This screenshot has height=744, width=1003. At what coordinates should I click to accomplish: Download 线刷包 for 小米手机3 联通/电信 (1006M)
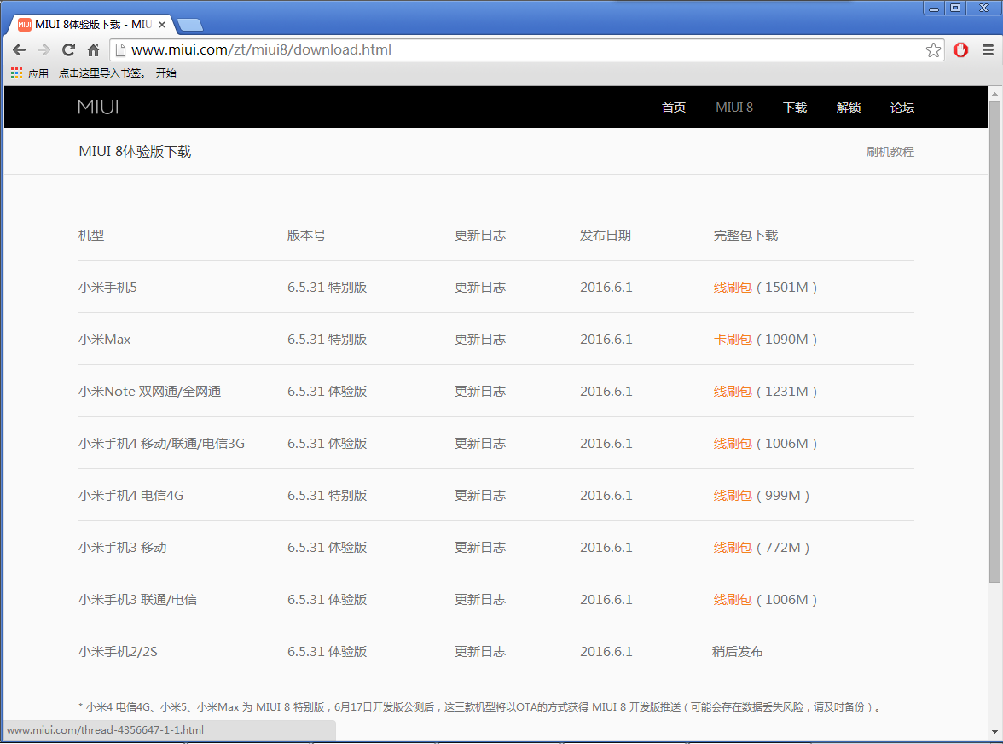[733, 600]
